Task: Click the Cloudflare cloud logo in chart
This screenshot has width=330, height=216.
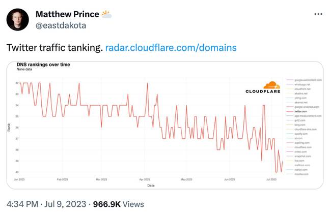Action: 272,85
